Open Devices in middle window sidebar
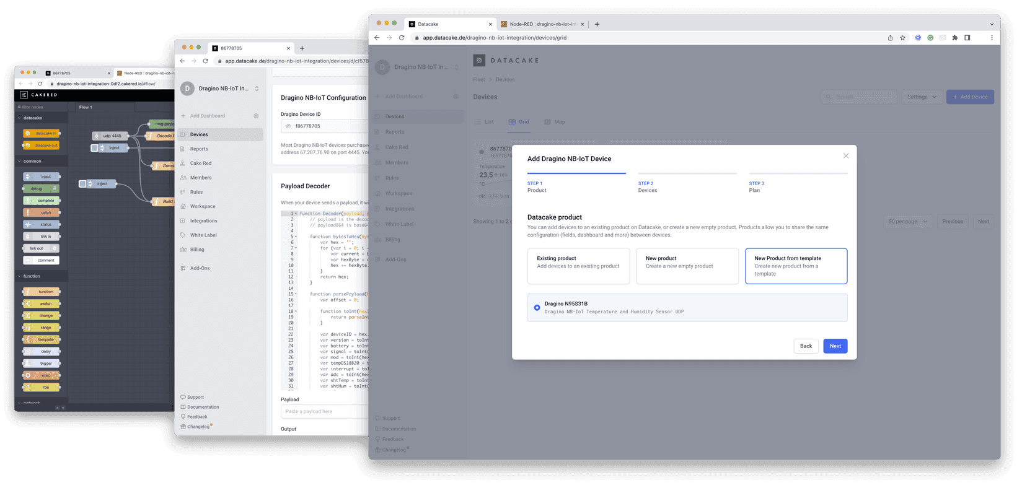This screenshot has width=1022, height=488. (x=221, y=134)
